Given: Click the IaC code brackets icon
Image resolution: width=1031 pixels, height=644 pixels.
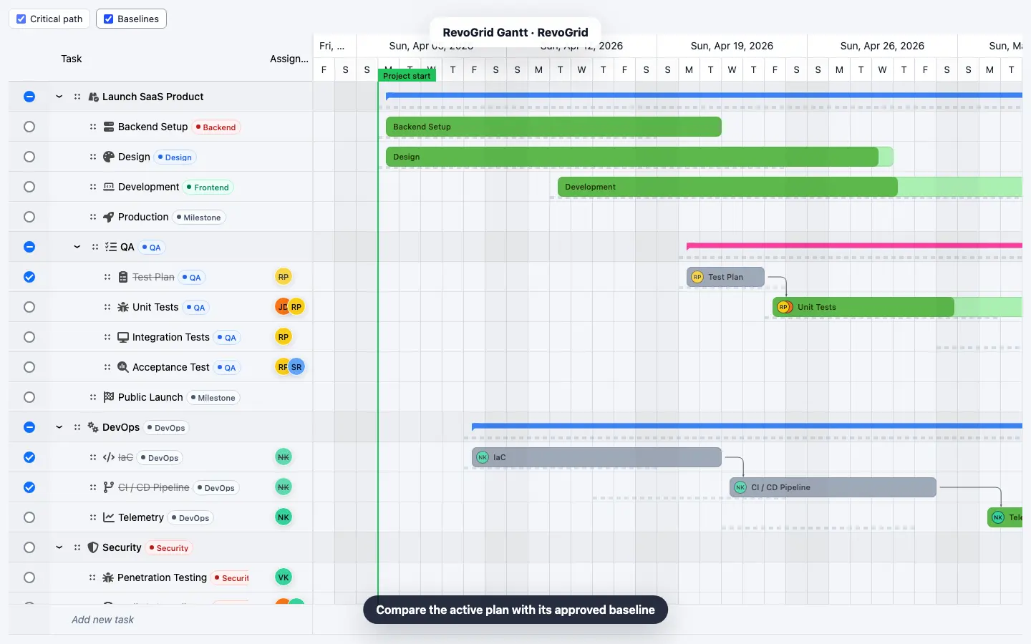Looking at the screenshot, I should coord(109,457).
